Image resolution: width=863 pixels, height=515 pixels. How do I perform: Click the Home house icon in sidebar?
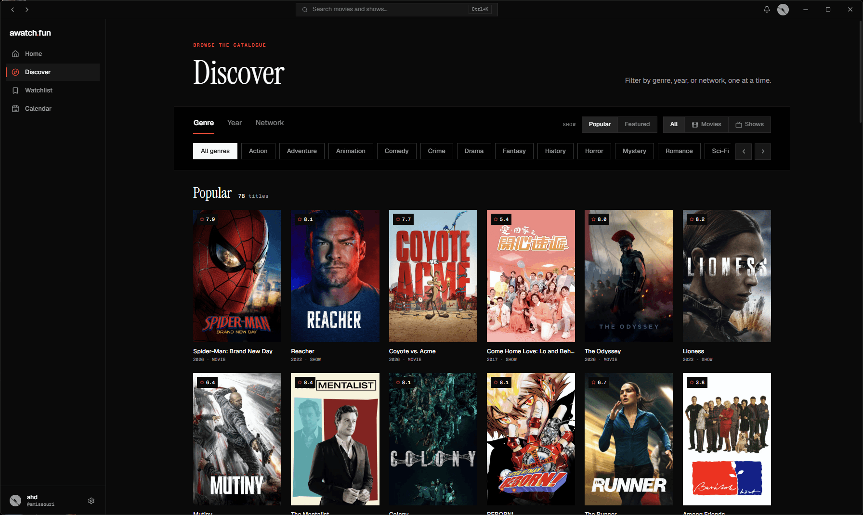[x=15, y=54]
